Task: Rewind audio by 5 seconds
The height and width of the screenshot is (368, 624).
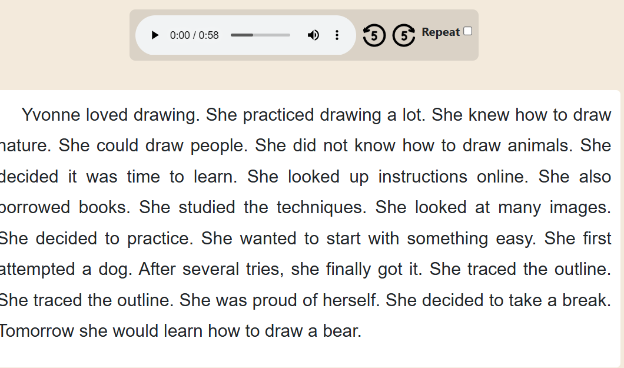Action: pos(374,35)
